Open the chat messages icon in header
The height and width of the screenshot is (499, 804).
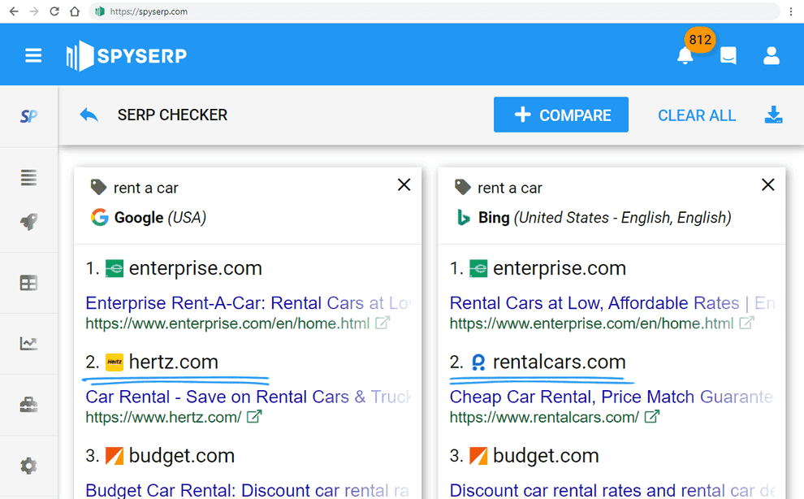(x=728, y=56)
